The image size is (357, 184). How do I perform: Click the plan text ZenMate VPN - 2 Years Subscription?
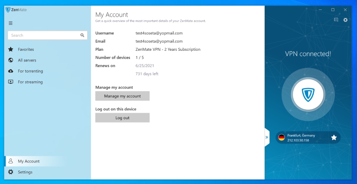tap(168, 50)
